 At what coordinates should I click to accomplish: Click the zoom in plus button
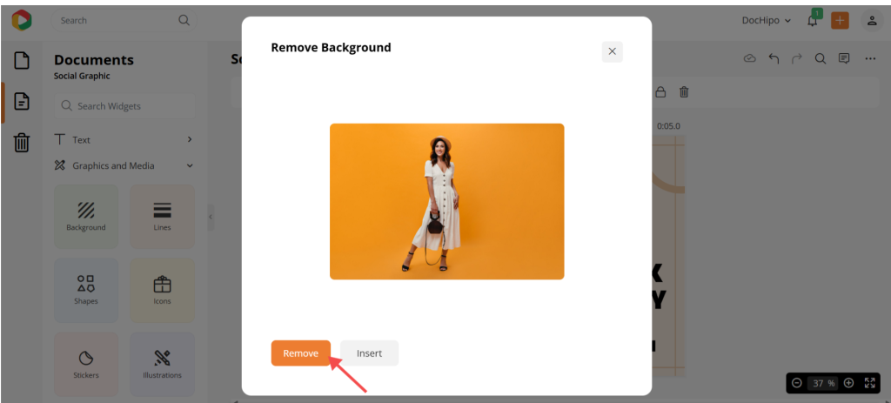pos(848,383)
